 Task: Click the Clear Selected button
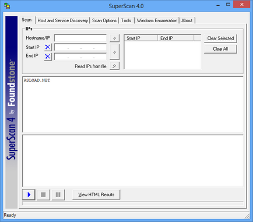(220, 38)
